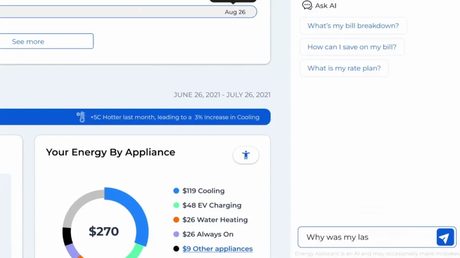Click the Energy Assistant AI disclaimer text
Screen dimensions: 460x258
(x=377, y=254)
